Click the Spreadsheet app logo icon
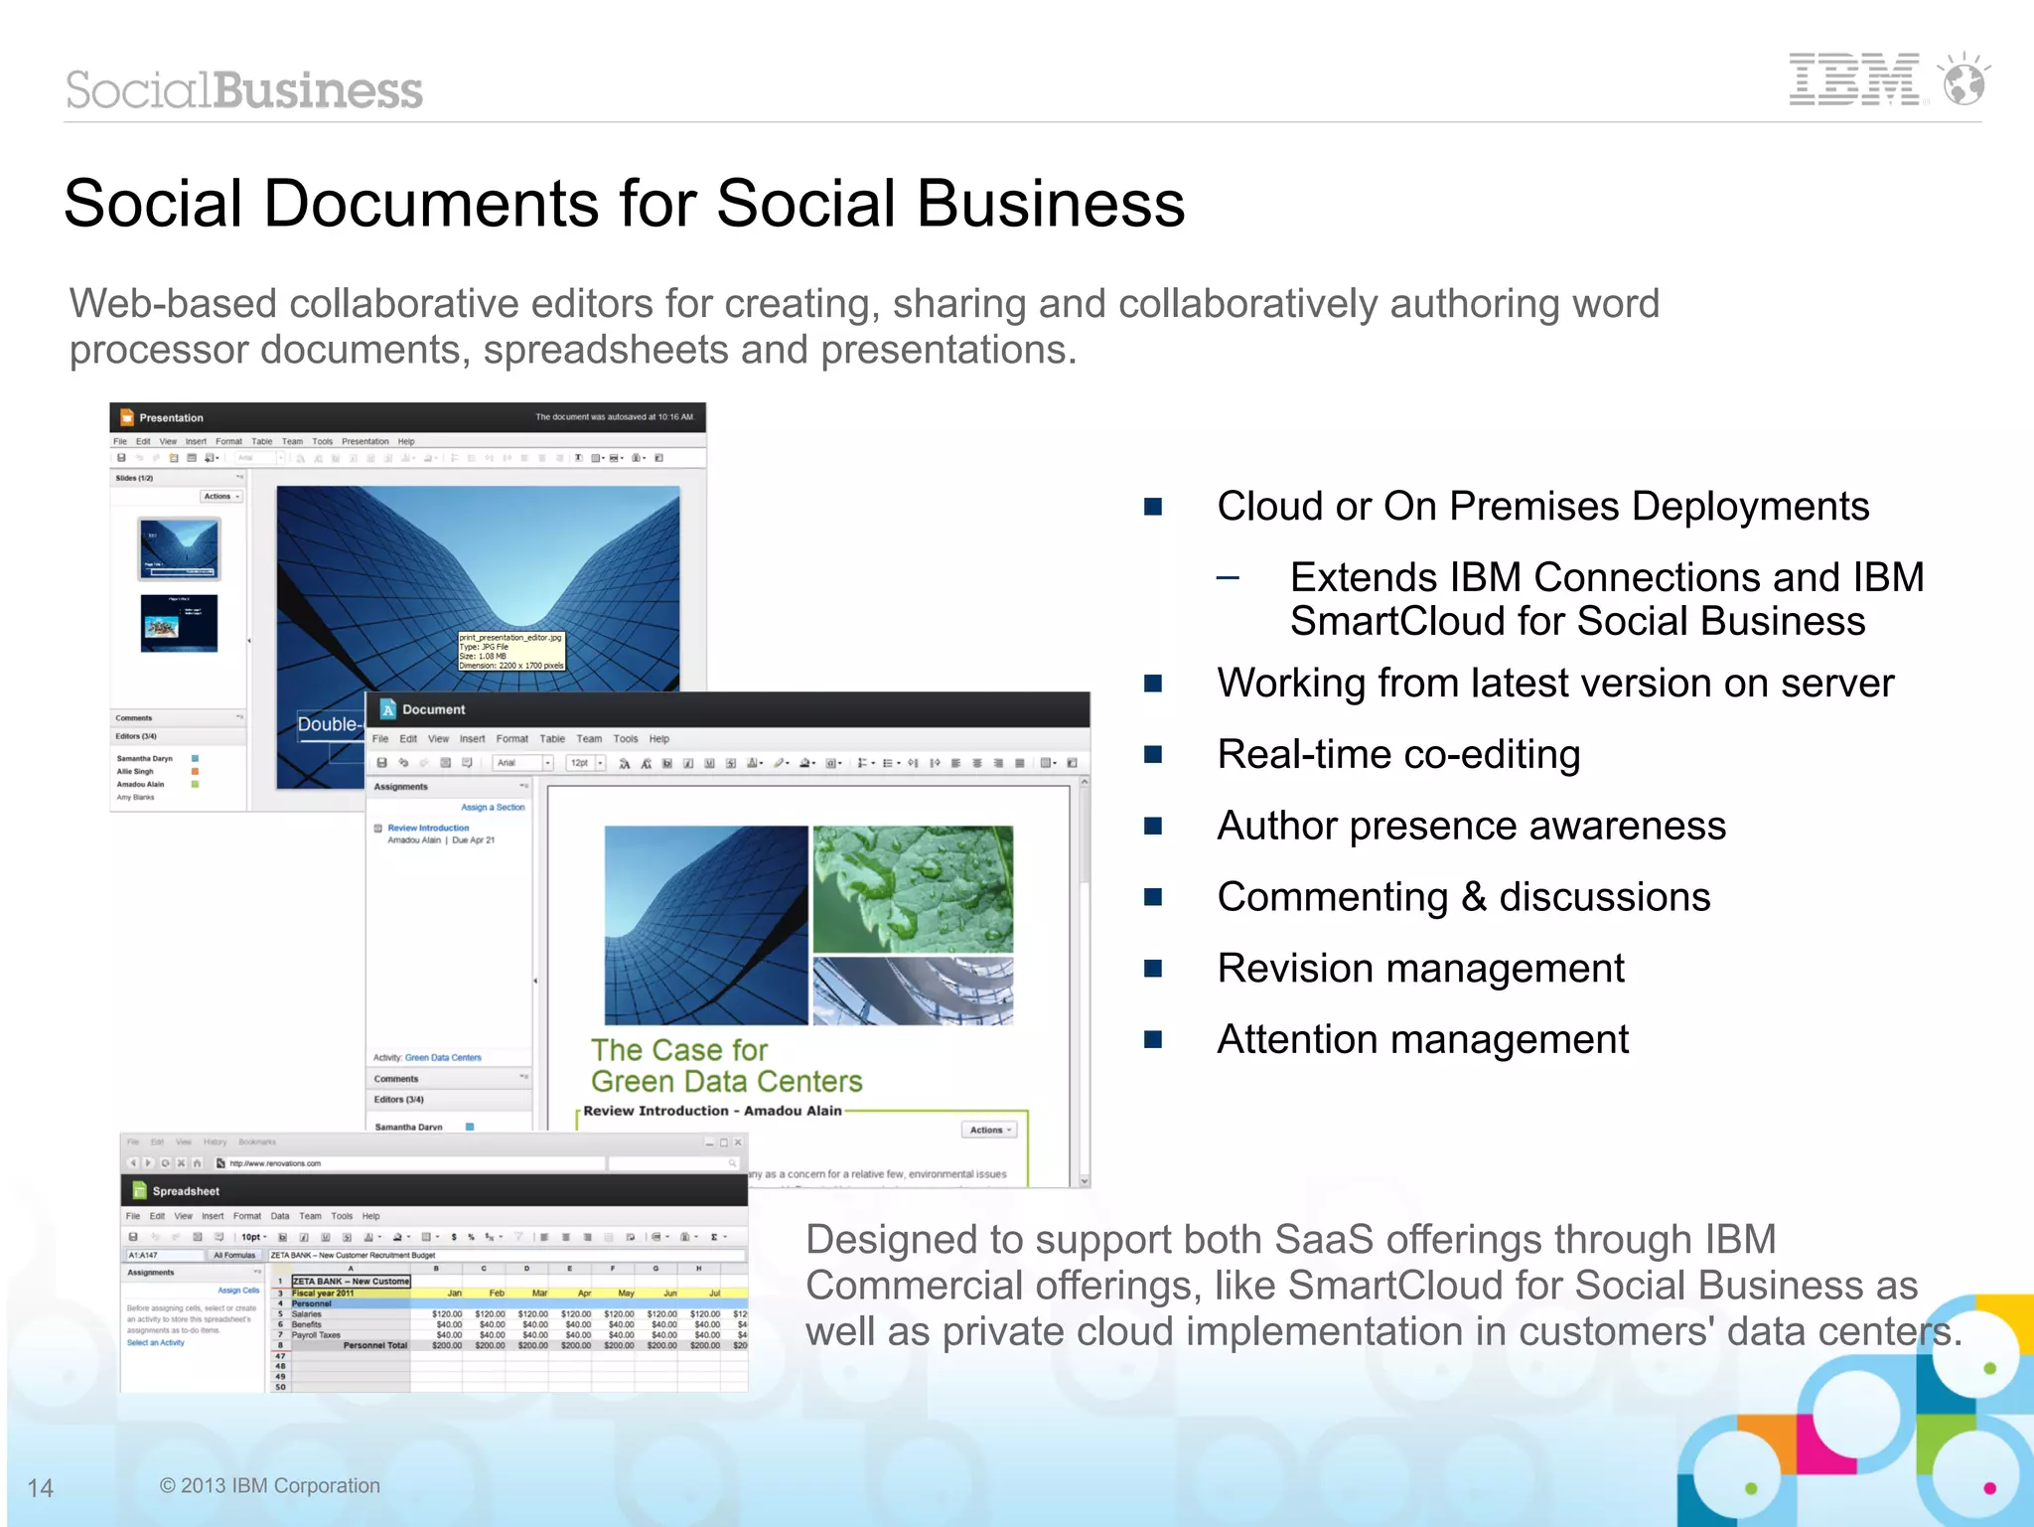Viewport: 2034px width, 1527px height. (x=139, y=1190)
